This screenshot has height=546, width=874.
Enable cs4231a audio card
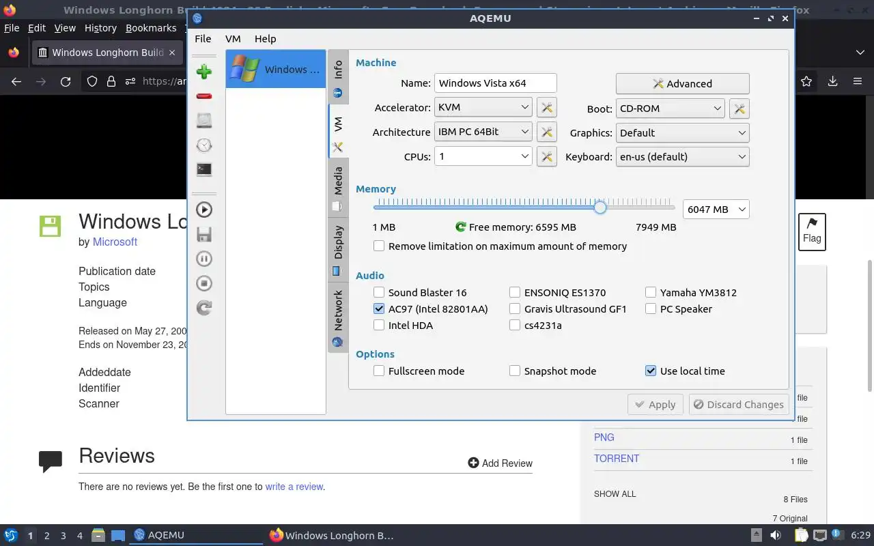515,325
